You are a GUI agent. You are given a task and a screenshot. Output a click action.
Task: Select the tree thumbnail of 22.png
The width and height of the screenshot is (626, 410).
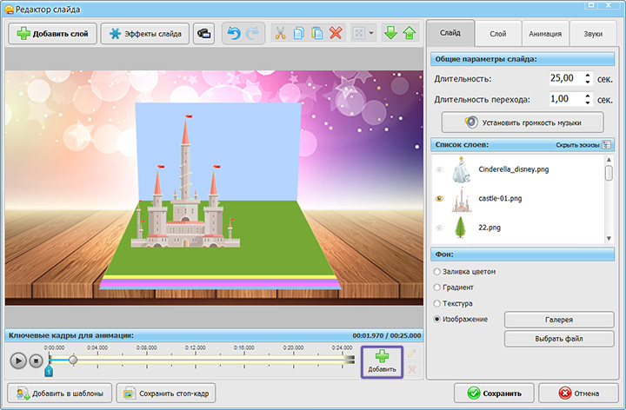point(460,228)
